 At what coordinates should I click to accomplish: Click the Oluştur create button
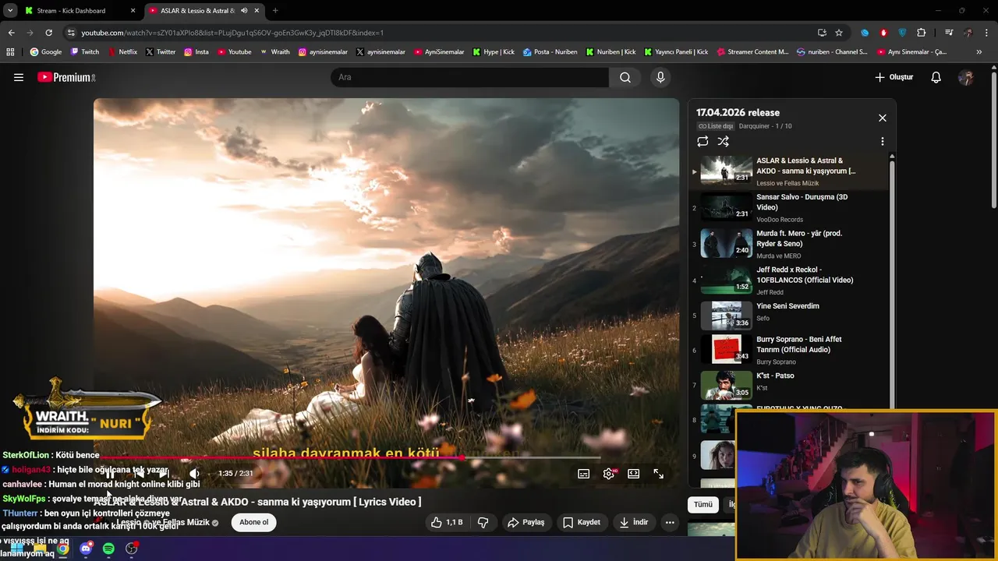pyautogui.click(x=894, y=77)
